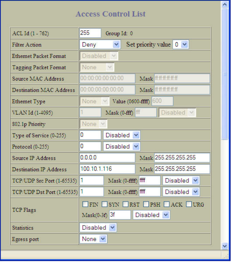Click the TCP/UDP Dst Port Mask field
Screen dimensions: 232x262
tap(150, 192)
